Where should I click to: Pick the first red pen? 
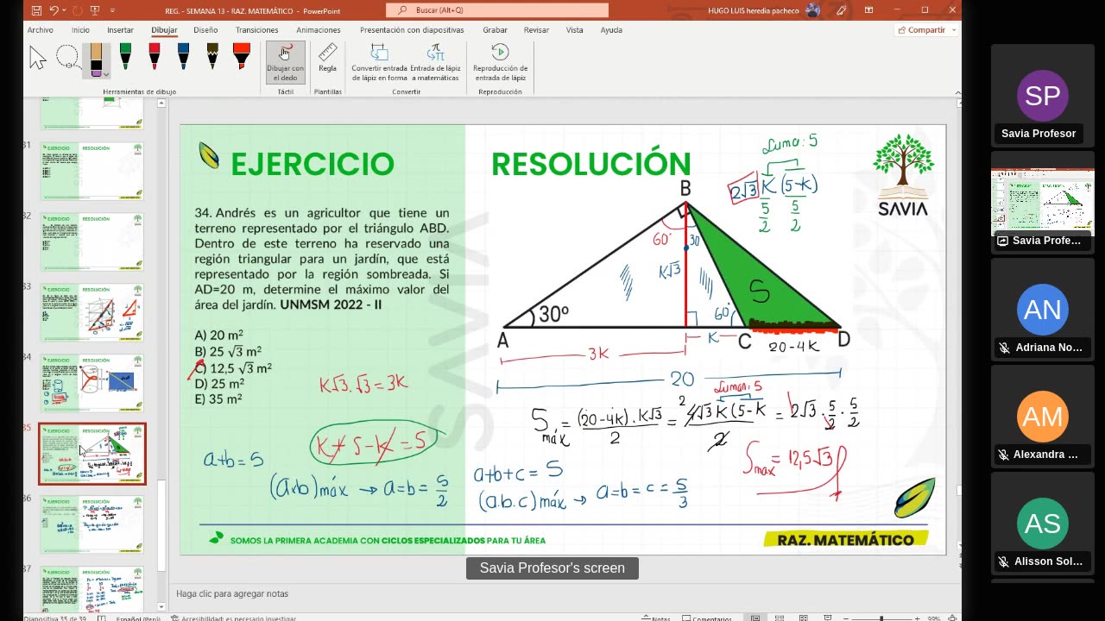(155, 57)
